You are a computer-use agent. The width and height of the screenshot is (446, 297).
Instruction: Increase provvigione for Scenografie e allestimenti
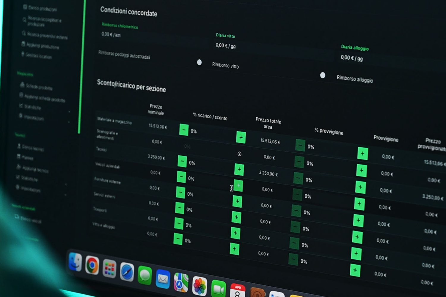click(362, 170)
